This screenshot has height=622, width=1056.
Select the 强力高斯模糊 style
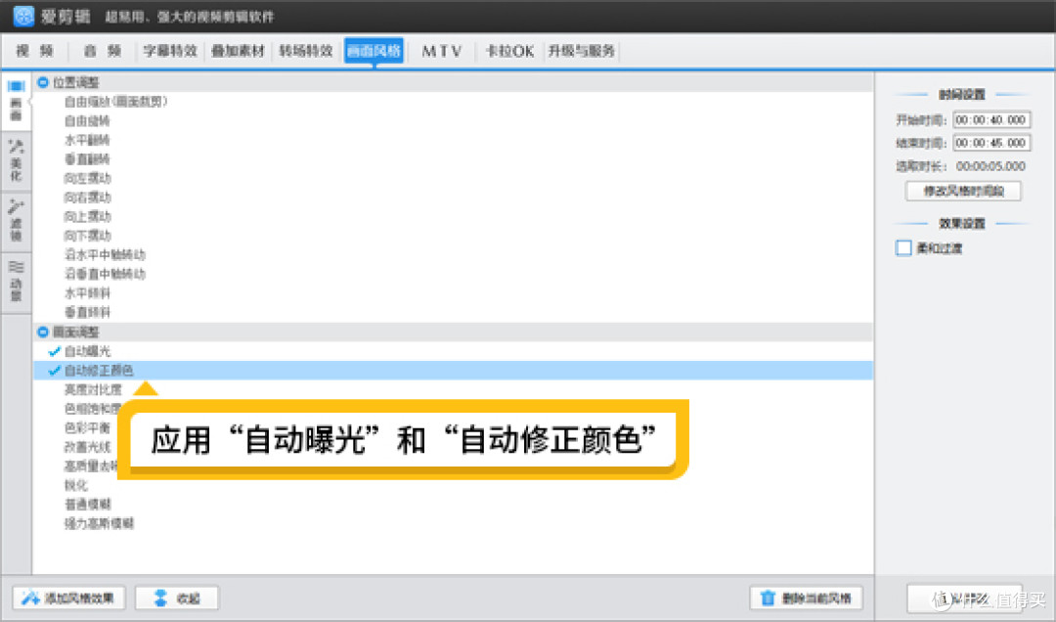point(99,523)
